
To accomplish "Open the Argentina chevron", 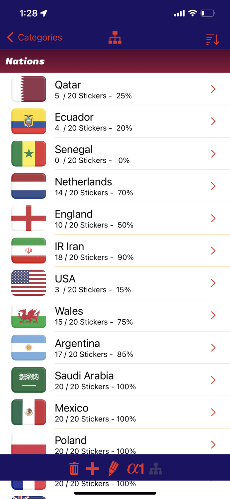I will (213, 348).
